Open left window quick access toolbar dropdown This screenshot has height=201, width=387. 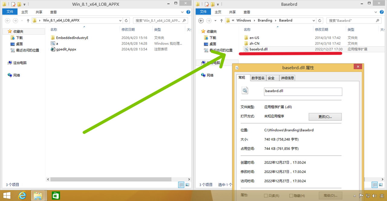pos(24,5)
